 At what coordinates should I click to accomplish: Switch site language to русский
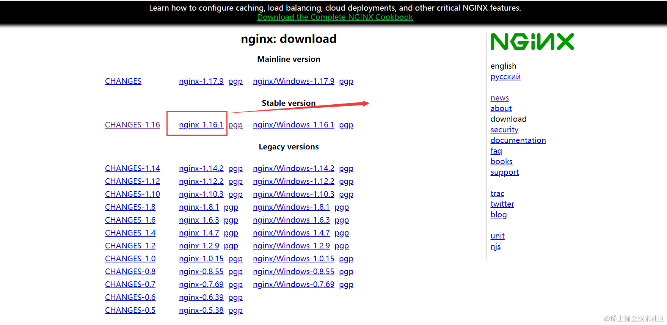(x=505, y=77)
